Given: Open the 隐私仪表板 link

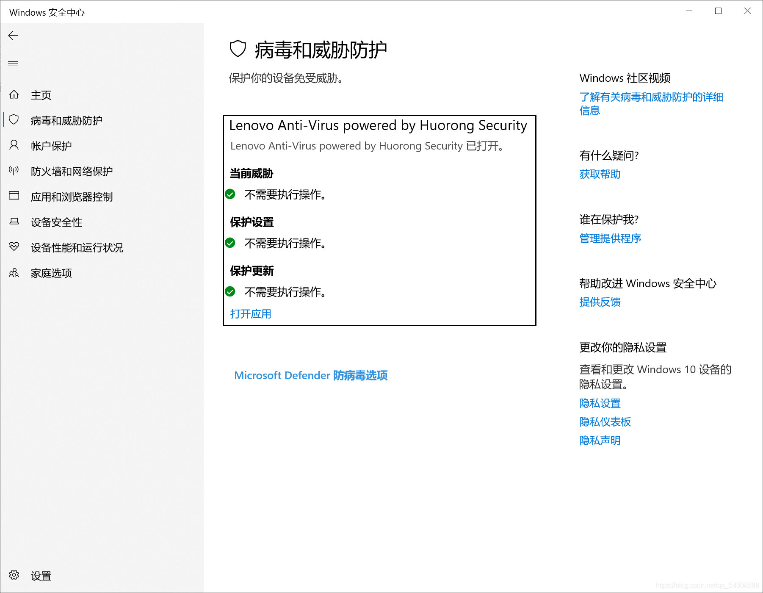Looking at the screenshot, I should tap(605, 422).
